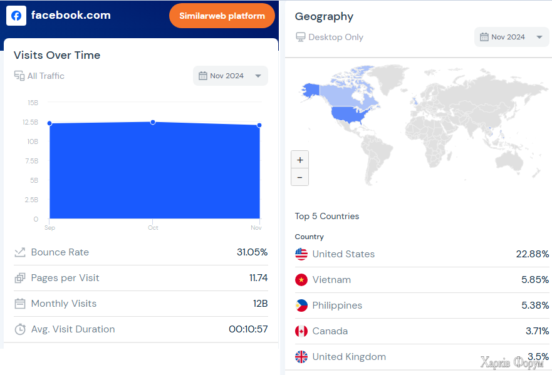
Task: Click the Facebook logo icon
Action: click(x=16, y=16)
